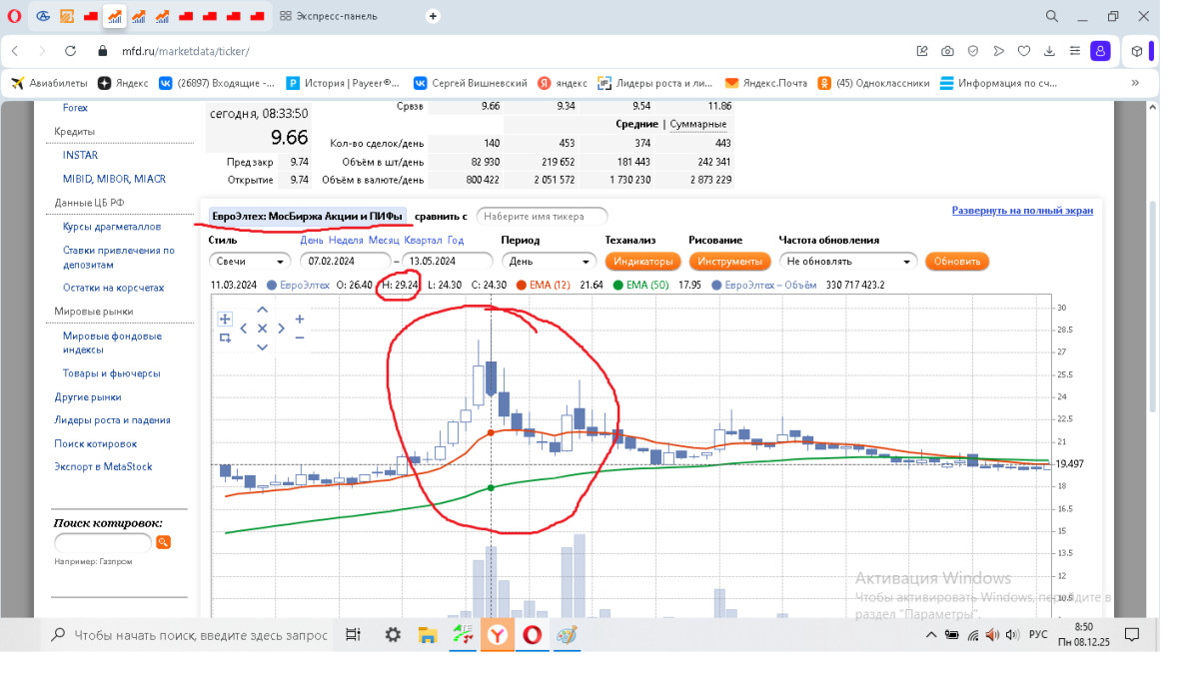Select the chart area zoom rectangle tool
This screenshot has width=1199, height=689.
[225, 338]
